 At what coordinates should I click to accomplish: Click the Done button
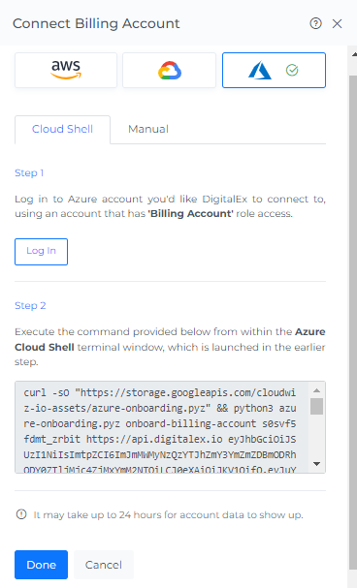(x=42, y=565)
